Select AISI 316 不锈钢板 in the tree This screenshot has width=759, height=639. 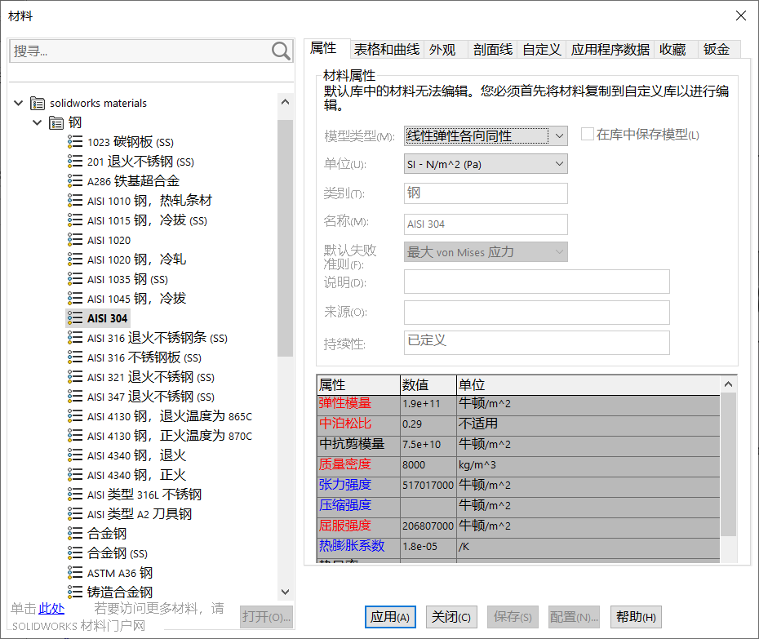coord(144,357)
